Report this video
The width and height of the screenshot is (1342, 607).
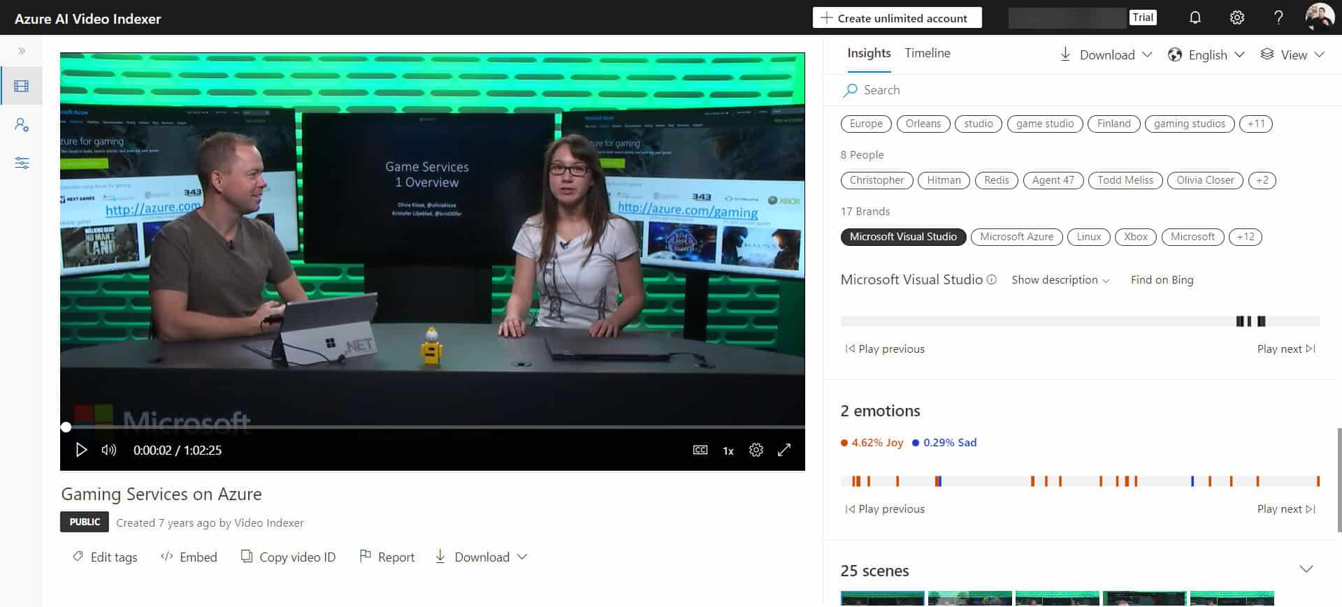[x=387, y=557]
